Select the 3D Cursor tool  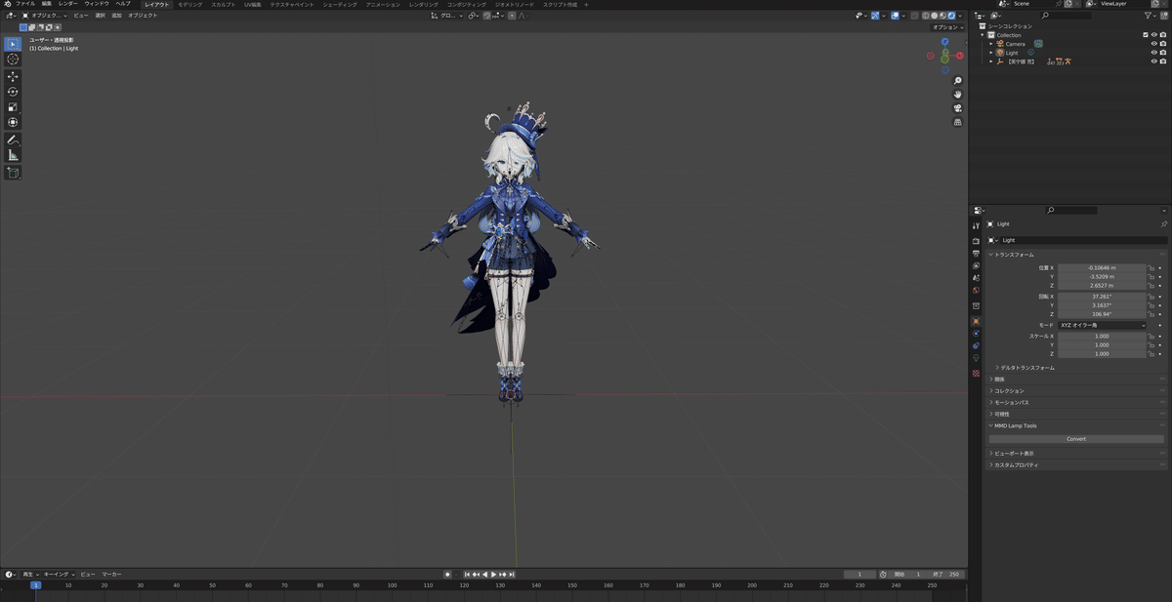(x=13, y=60)
